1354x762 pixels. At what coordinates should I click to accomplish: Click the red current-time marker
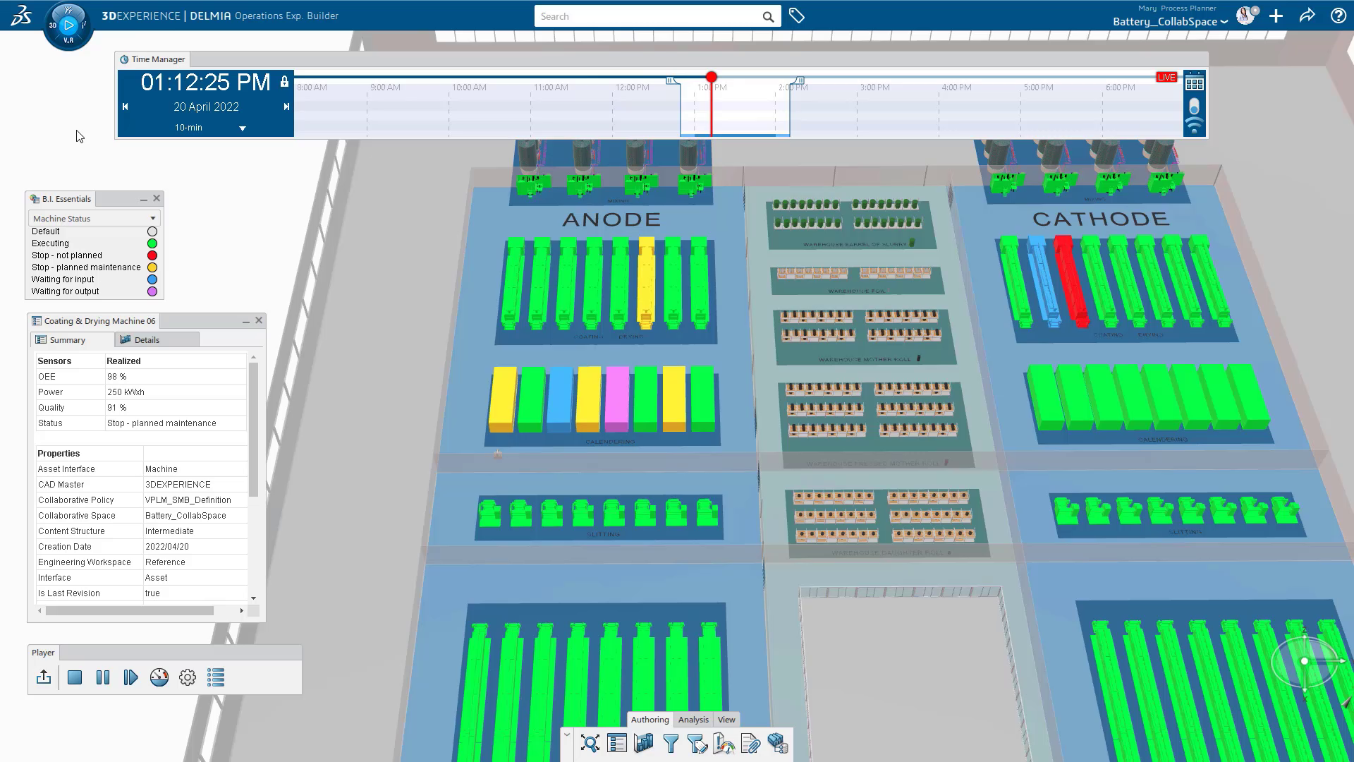click(711, 77)
